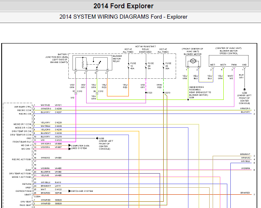Click the '2014 SYSTEM WIRING DIAGRAMS Ford - Explorer' subtitle

point(123,17)
